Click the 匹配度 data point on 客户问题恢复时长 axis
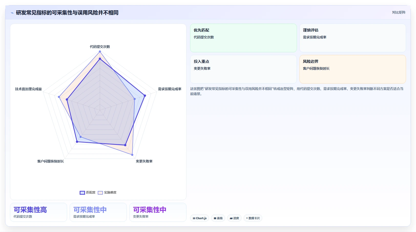This screenshot has width=416, height=232. 77,142
